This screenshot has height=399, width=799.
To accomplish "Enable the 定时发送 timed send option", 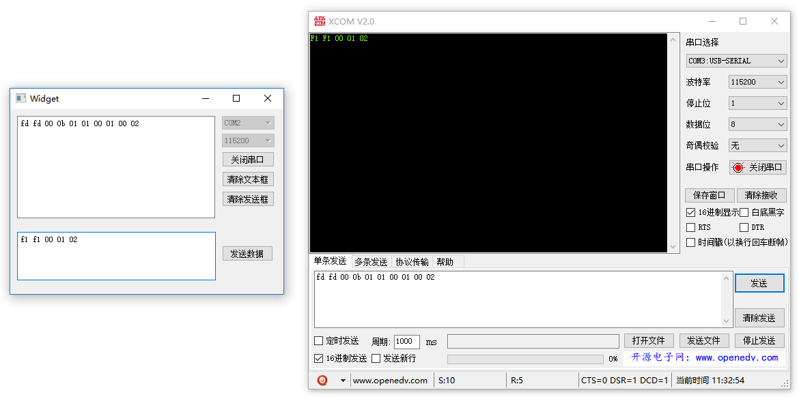I will 318,340.
